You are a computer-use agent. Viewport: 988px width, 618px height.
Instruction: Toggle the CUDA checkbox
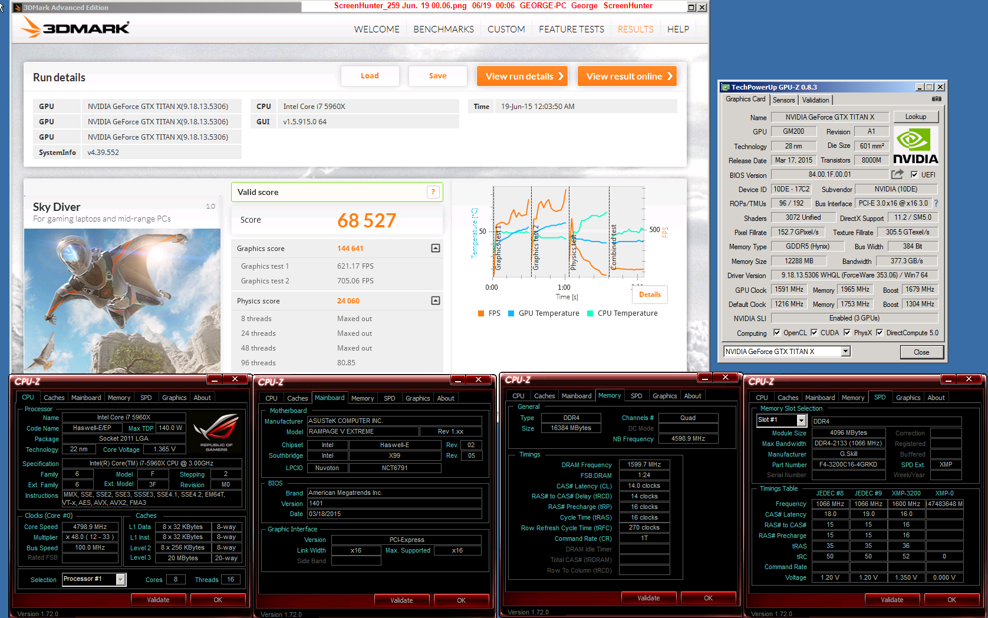[814, 332]
